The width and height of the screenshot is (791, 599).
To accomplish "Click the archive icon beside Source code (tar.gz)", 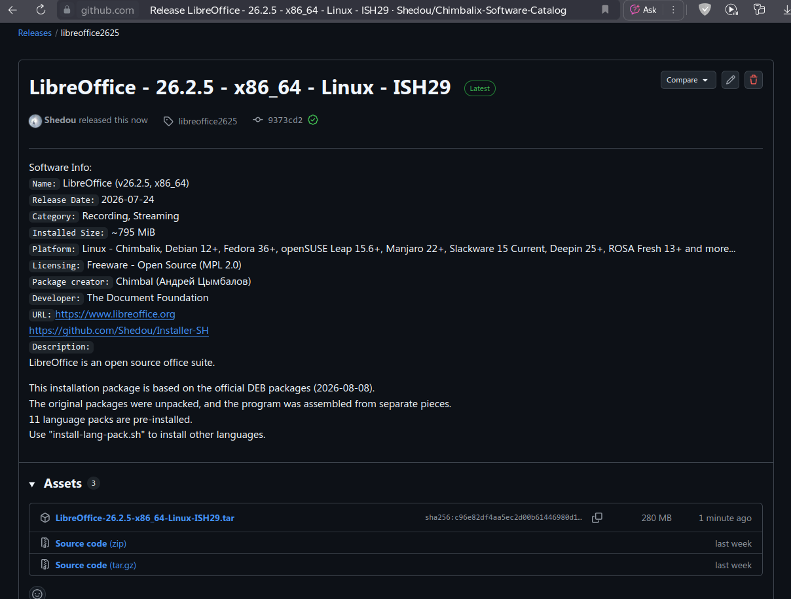I will pos(45,565).
